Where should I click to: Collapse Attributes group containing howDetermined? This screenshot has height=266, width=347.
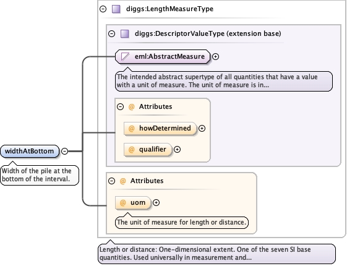120,106
